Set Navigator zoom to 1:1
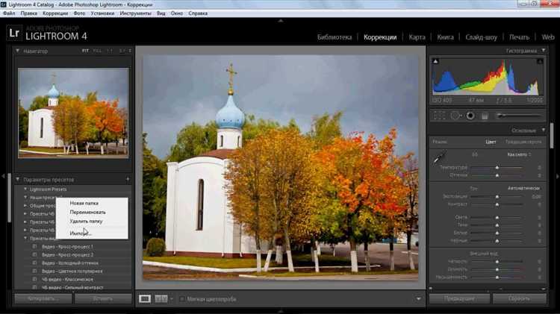This screenshot has height=314, width=560. pyautogui.click(x=110, y=51)
